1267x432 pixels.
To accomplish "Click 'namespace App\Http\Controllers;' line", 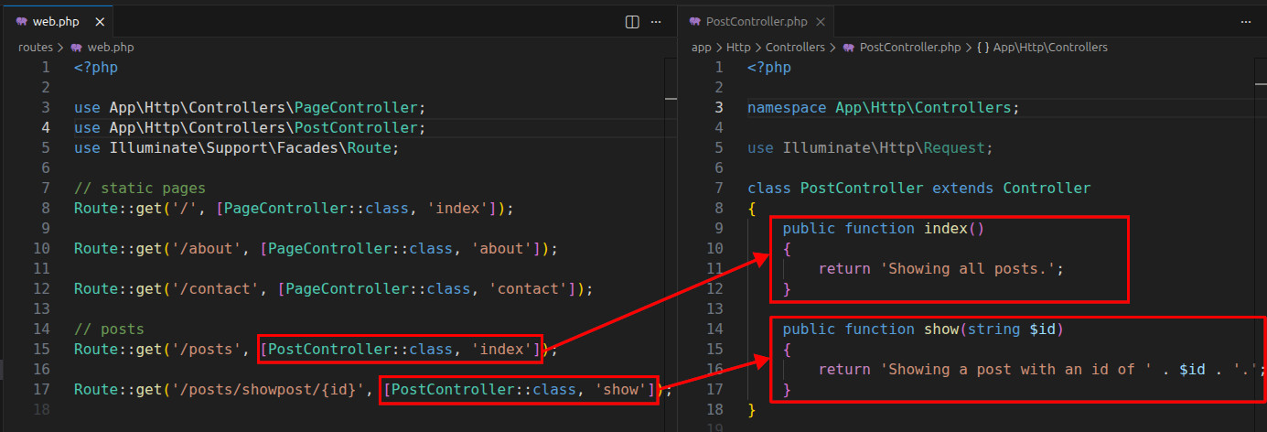I will (883, 107).
